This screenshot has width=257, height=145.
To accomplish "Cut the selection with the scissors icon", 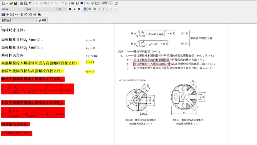I will pyautogui.click(x=37, y=3).
